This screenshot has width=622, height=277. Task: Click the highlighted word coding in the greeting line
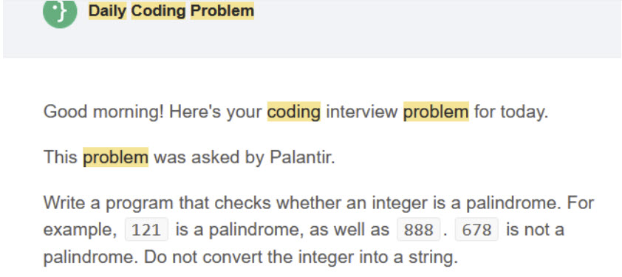click(293, 112)
